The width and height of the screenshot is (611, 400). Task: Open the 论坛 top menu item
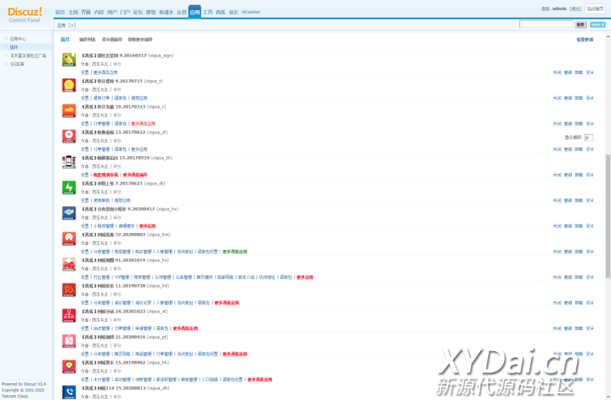138,12
